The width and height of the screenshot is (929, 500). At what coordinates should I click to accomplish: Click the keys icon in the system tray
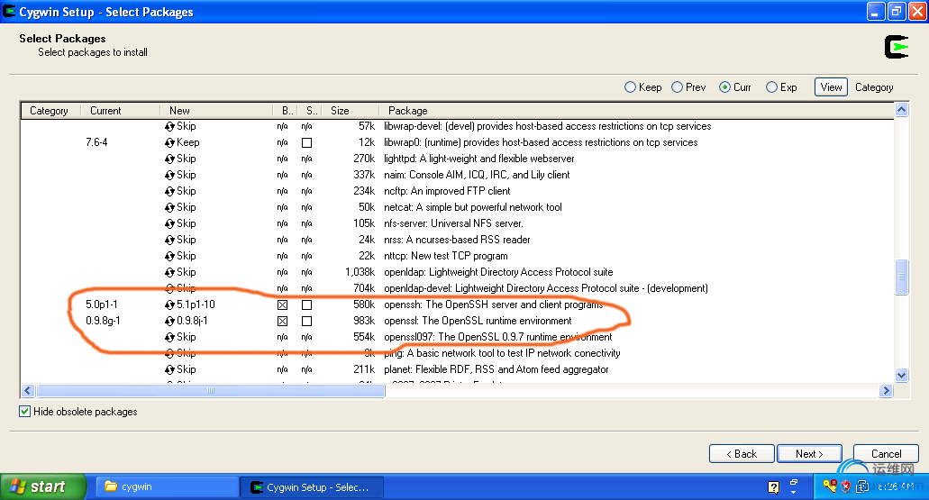[830, 486]
